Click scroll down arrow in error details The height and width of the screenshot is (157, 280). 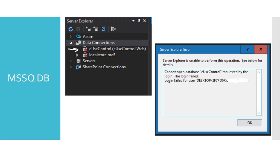coord(259,113)
